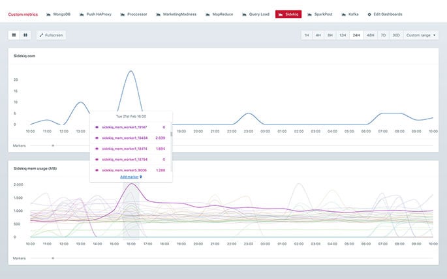Click the pin icon beside Add marker
447x279 pixels.
[x=141, y=177]
